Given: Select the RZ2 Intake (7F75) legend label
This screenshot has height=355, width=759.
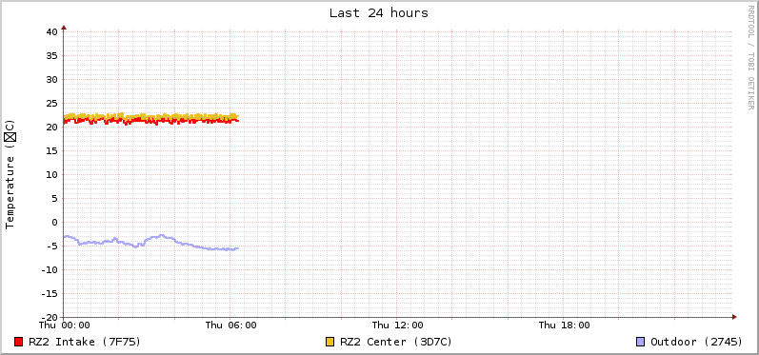Looking at the screenshot, I should coord(85,342).
